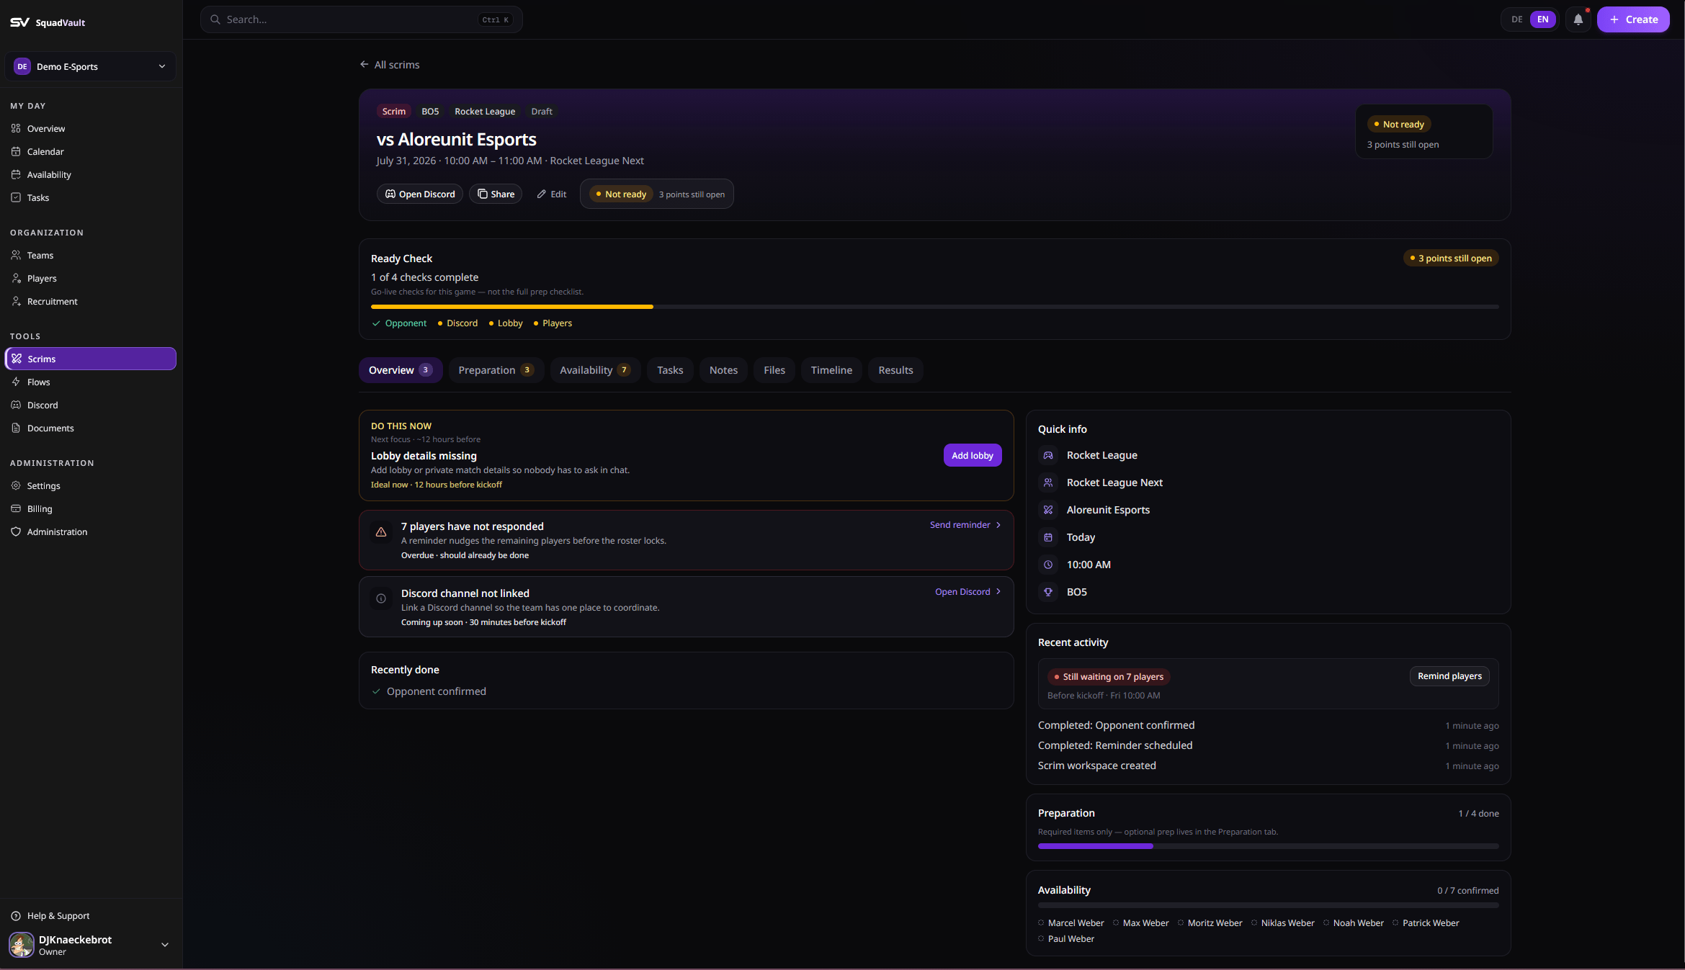Click the Ready Check progress bar
This screenshot has width=1685, height=970.
click(x=935, y=307)
